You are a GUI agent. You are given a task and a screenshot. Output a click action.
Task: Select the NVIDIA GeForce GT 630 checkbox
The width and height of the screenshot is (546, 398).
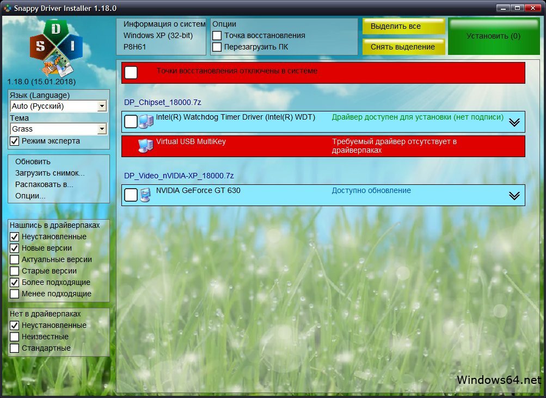(x=131, y=195)
